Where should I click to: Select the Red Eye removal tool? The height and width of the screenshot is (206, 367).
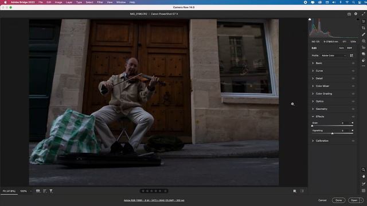[363, 47]
